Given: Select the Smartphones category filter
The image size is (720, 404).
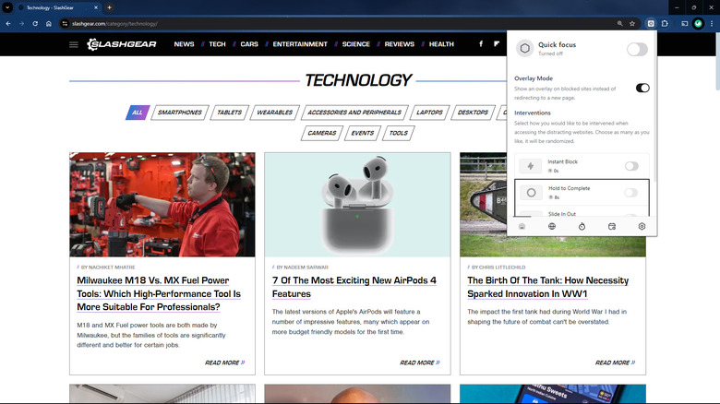Looking at the screenshot, I should click(180, 113).
